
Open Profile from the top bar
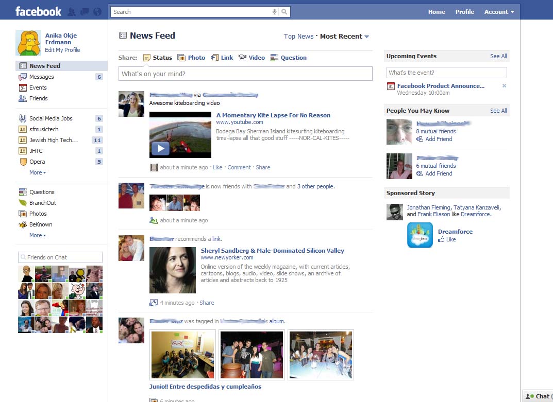[464, 12]
